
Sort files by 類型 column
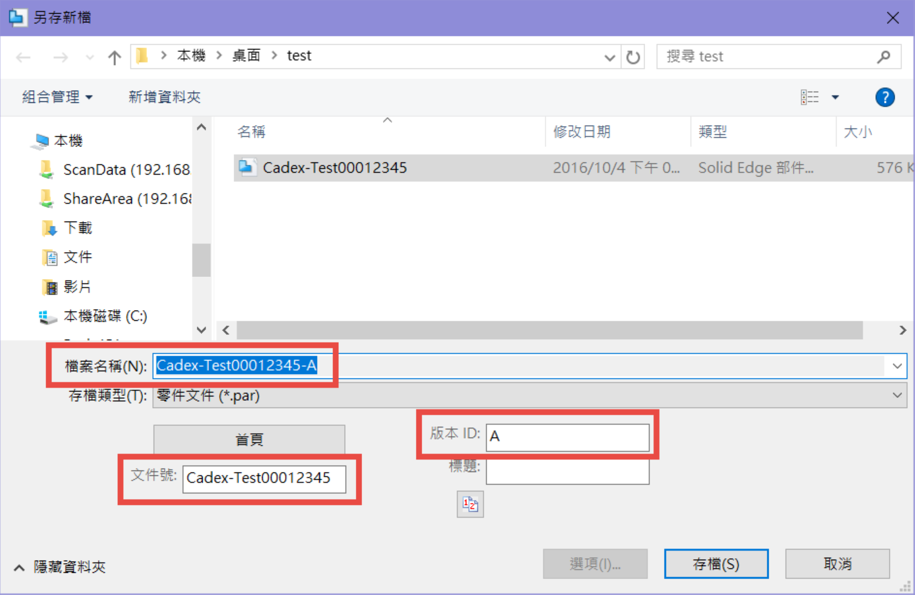click(x=713, y=132)
